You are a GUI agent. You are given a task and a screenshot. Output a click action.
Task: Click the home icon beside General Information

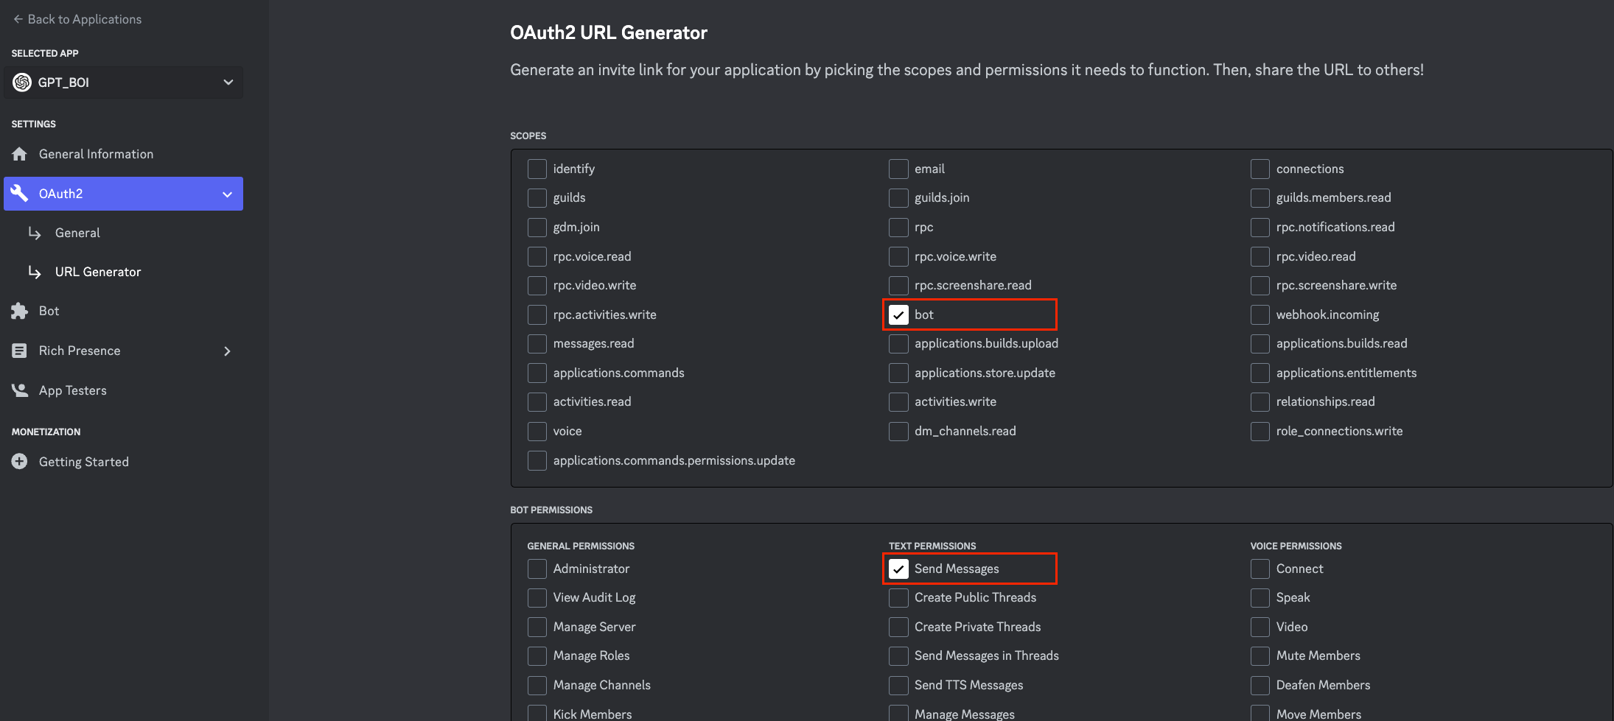pos(20,154)
